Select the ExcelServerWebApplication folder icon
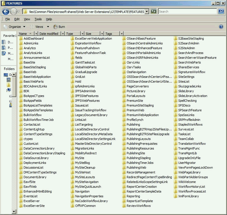This screenshot has height=215, width=227. pos(72,39)
